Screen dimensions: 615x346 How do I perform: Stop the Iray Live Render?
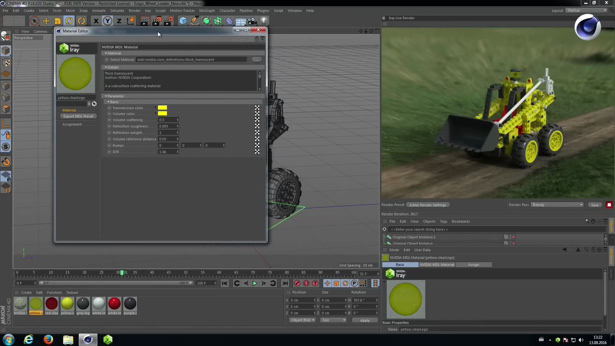tap(609, 205)
